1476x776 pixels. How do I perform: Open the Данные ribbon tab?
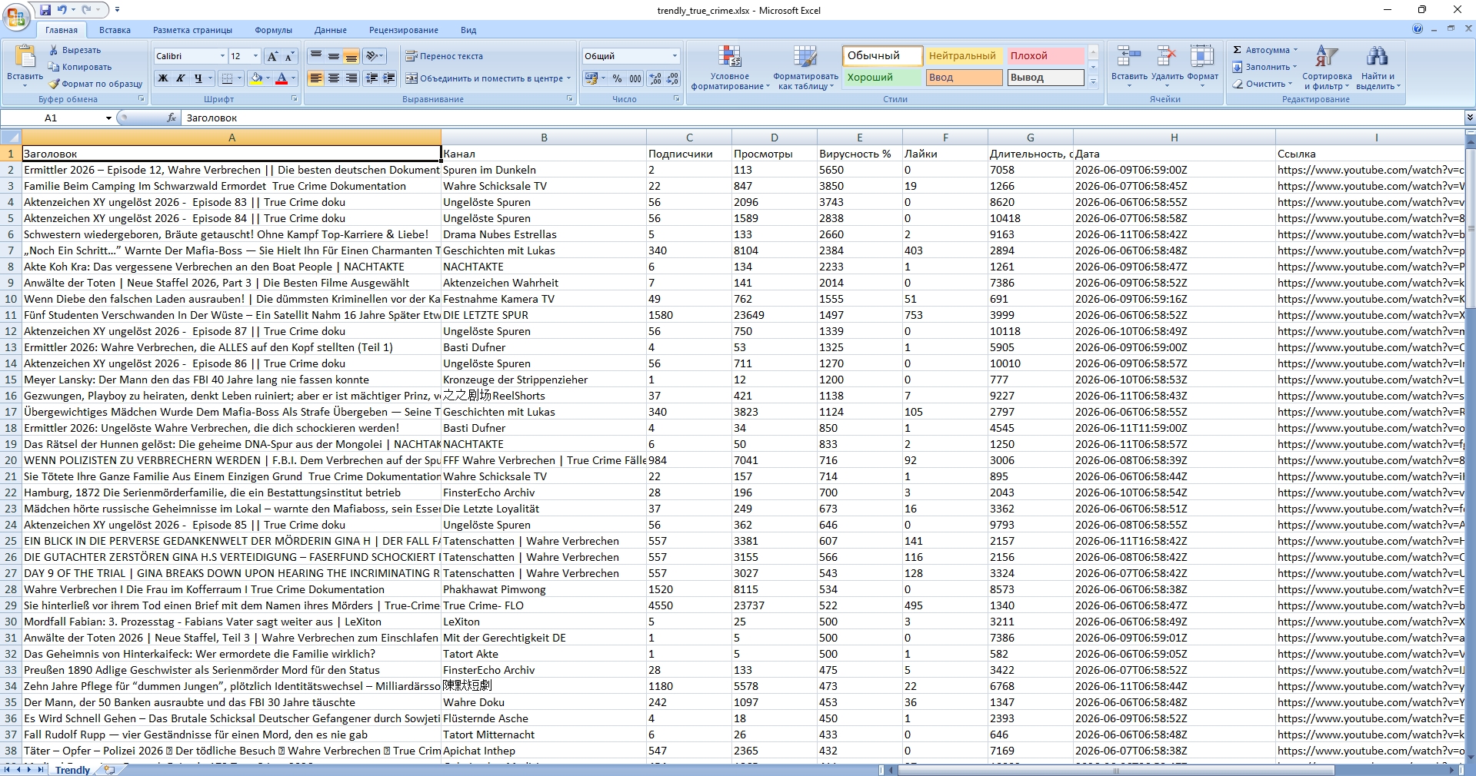coord(330,30)
